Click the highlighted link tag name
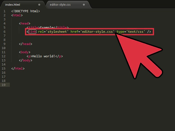The image size is (175, 131). click(x=32, y=32)
